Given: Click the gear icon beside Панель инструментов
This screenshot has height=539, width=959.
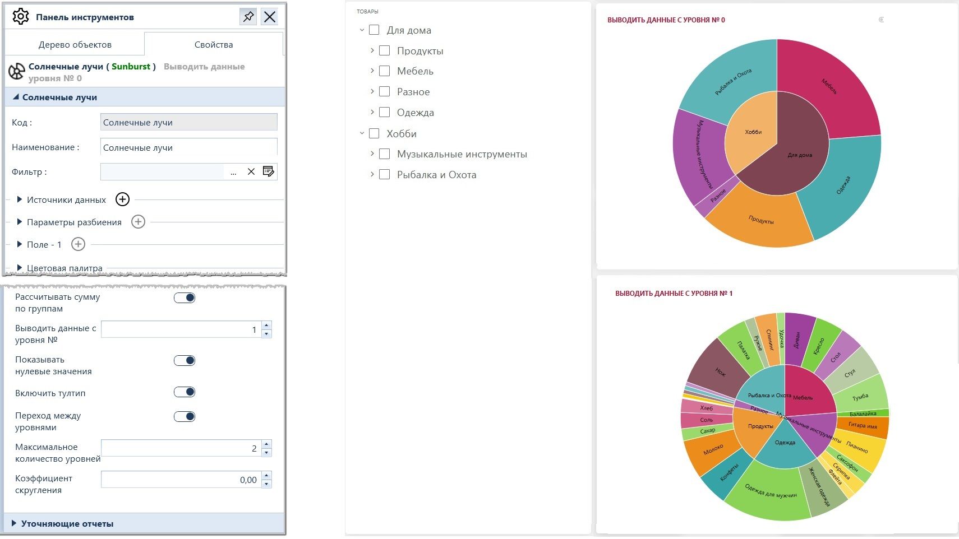Looking at the screenshot, I should (20, 17).
